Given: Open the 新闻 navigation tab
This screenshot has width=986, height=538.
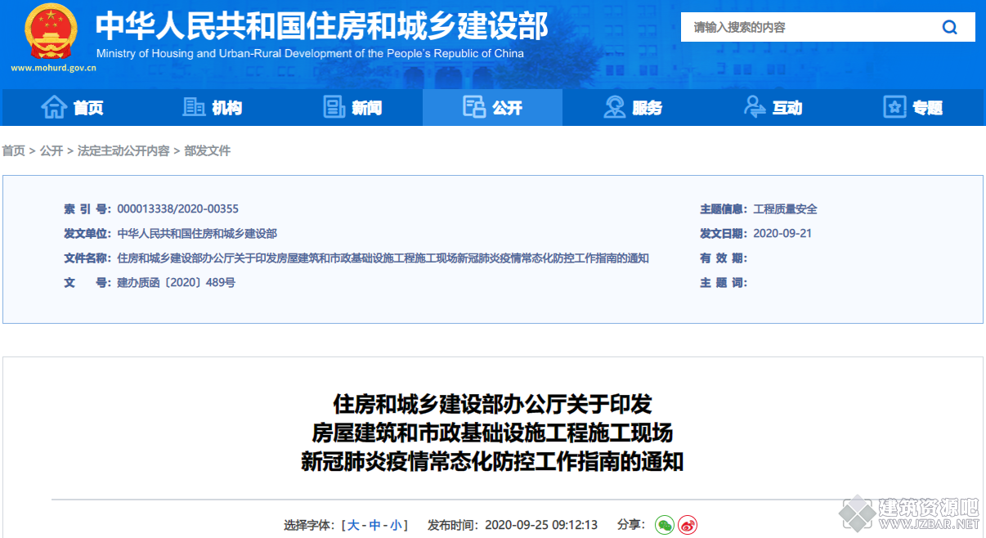Looking at the screenshot, I should pos(352,107).
